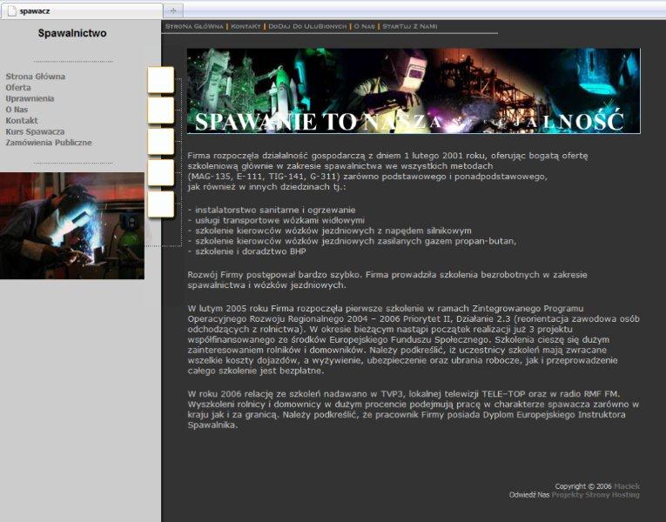The height and width of the screenshot is (522, 666).
Task: Click the Maciek copyright link
Action: pos(626,486)
